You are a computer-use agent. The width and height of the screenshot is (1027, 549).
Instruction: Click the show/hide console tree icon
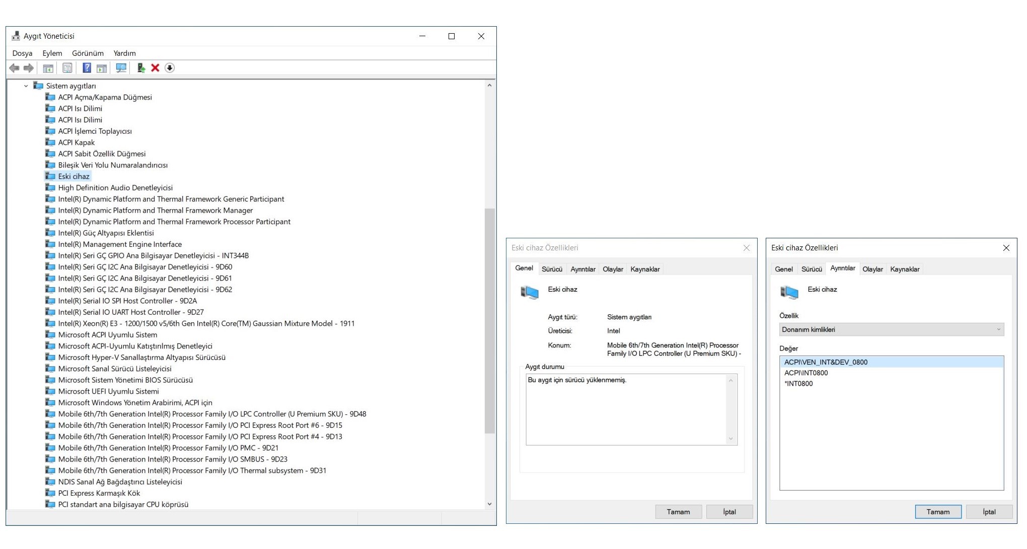(48, 68)
